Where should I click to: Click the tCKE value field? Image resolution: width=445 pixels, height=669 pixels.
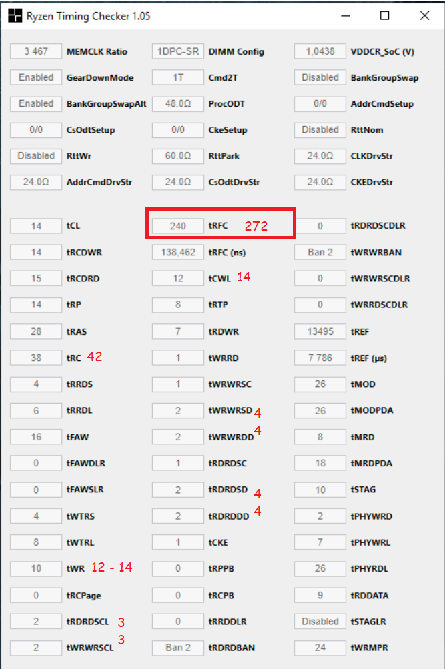tap(178, 542)
